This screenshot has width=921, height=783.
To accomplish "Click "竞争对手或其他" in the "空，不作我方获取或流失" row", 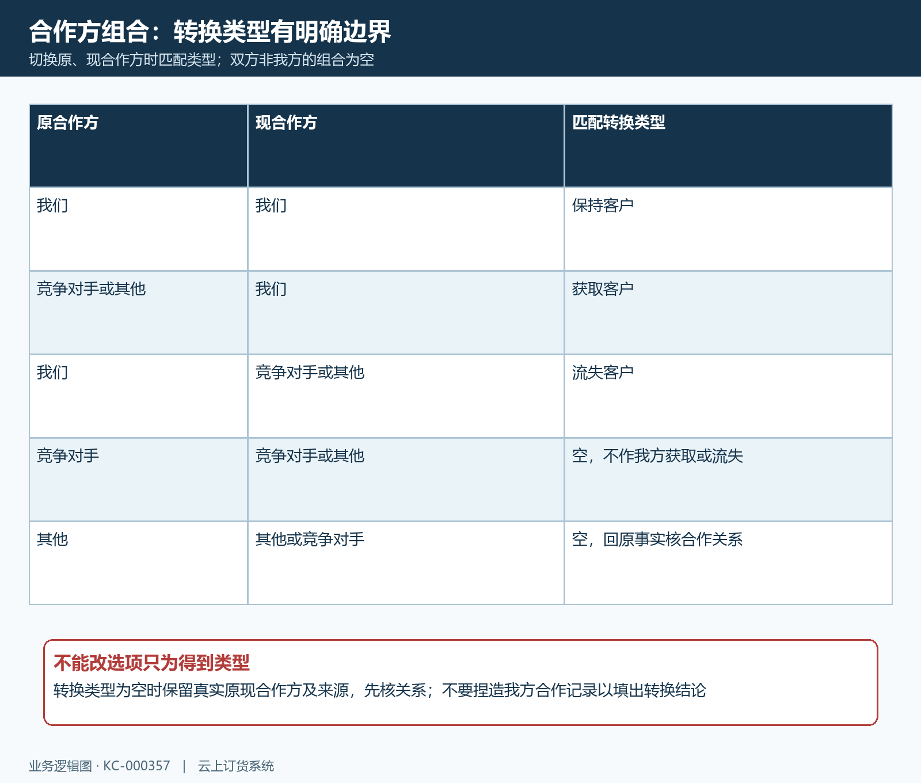I will [406, 480].
